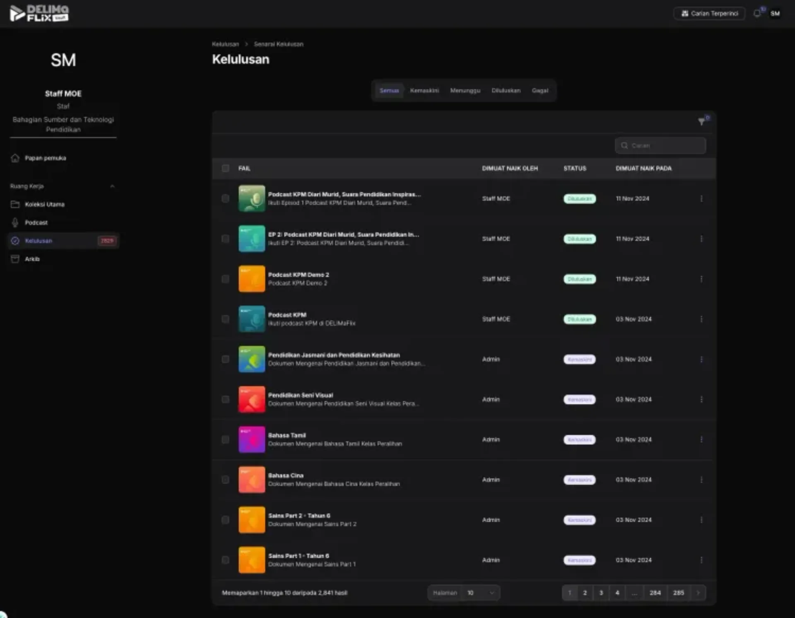Click the Kemaskini badge on Bahasa Cina row

[x=580, y=480]
